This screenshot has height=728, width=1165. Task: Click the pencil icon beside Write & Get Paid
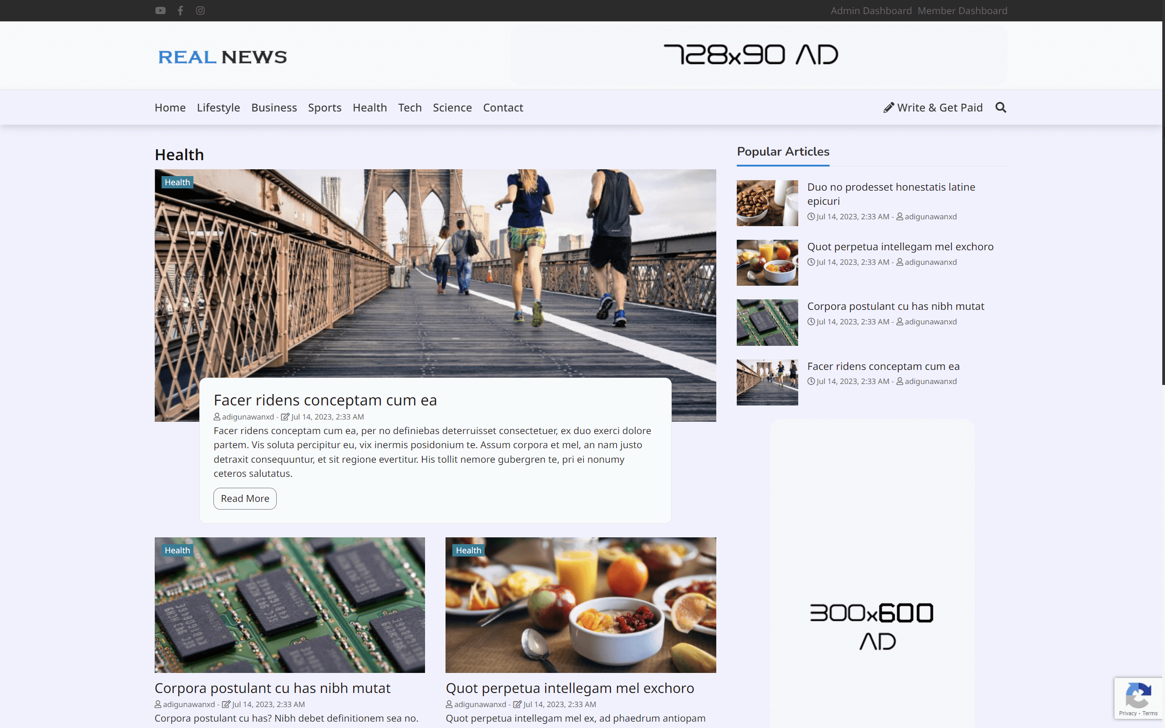[888, 107]
